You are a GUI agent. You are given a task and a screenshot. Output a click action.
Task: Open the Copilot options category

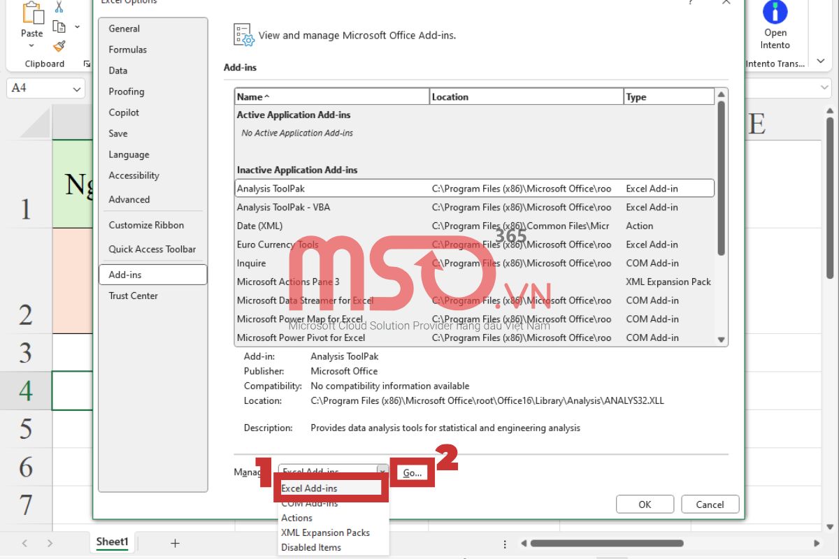coord(153,112)
